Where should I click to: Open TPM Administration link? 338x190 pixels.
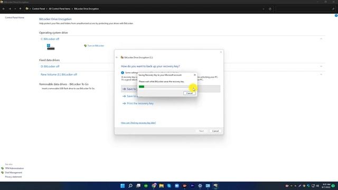pyautogui.click(x=14, y=168)
